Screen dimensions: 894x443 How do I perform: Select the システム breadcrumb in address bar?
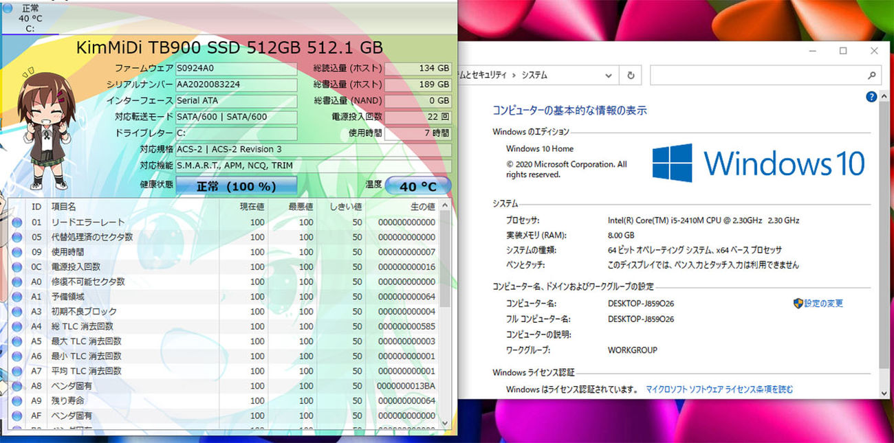point(534,75)
